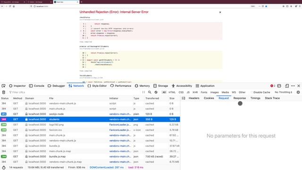Sort requests by File column
Screen dimensions: 302x170
tap(78, 98)
